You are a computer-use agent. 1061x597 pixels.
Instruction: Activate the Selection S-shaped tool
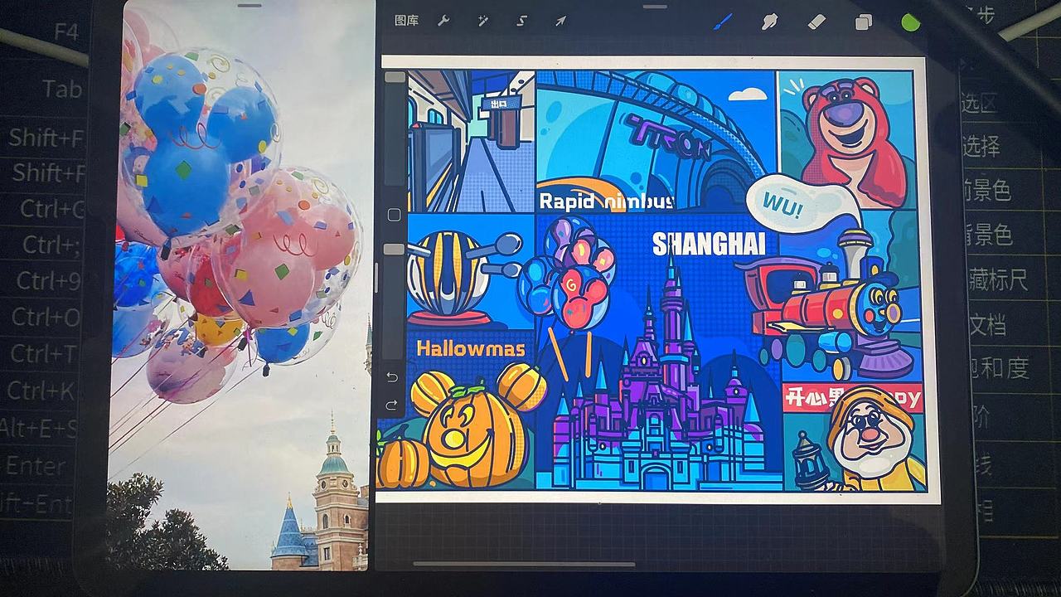click(521, 21)
